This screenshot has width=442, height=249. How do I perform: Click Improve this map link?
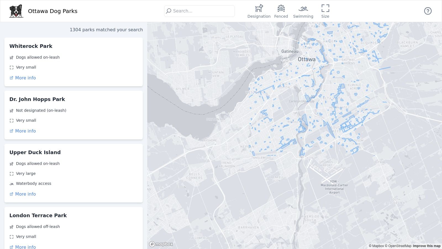tap(427, 246)
